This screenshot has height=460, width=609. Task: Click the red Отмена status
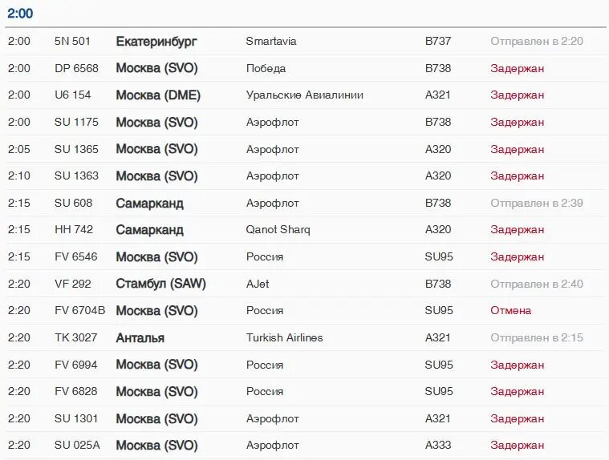pyautogui.click(x=511, y=311)
